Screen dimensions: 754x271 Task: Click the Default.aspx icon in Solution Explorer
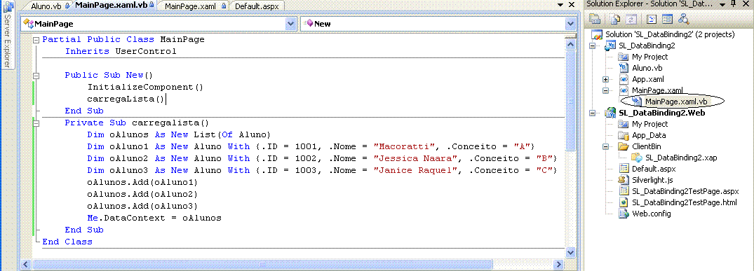(624, 169)
